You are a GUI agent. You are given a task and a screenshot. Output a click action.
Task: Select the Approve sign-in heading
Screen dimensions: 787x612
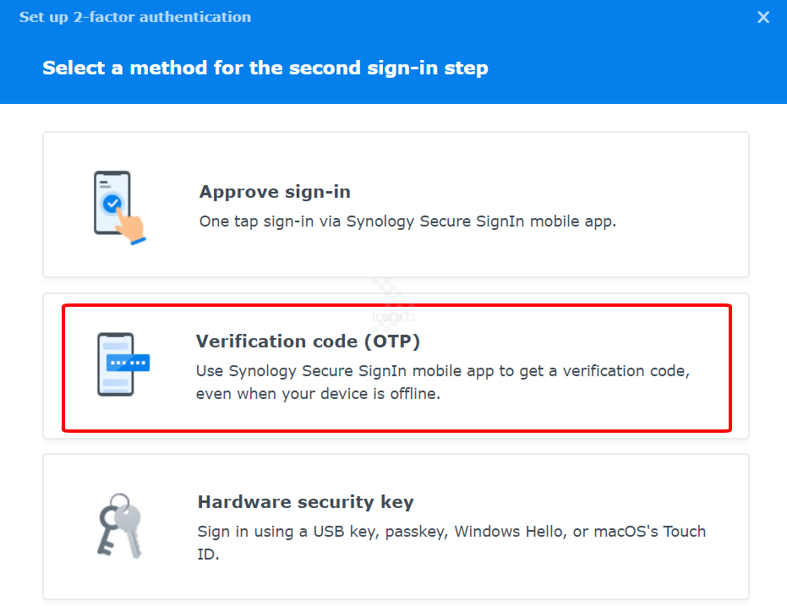click(x=275, y=192)
